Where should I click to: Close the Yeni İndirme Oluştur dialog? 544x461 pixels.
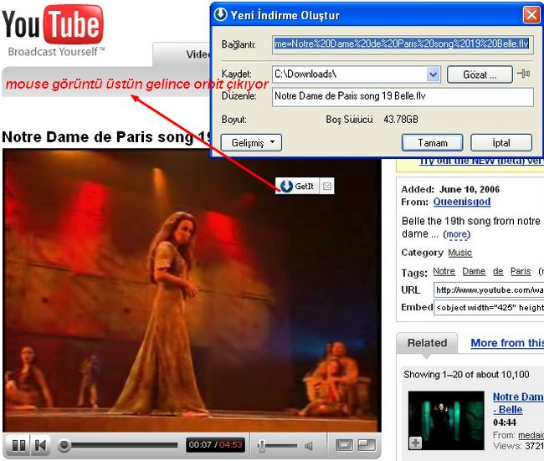(x=531, y=15)
